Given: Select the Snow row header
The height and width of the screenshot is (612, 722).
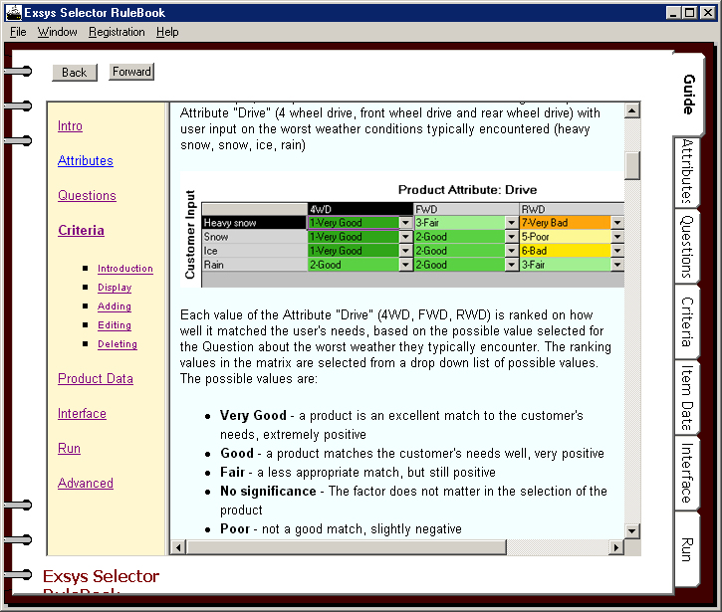Looking at the screenshot, I should click(254, 237).
